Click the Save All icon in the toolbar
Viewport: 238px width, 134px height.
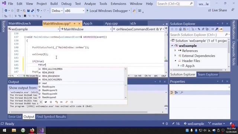(32, 11)
